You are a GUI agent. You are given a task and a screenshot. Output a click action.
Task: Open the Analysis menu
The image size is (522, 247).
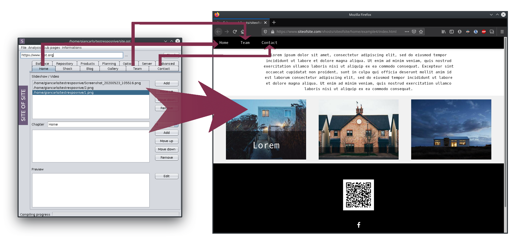(x=34, y=47)
